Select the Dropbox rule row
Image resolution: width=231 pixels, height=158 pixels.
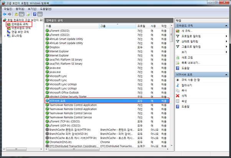click(107, 47)
